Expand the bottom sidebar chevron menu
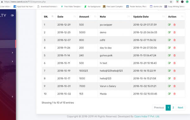The width and height of the screenshot is (190, 120). coord(12,97)
